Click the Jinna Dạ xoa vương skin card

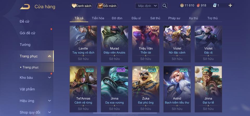tap(115, 89)
